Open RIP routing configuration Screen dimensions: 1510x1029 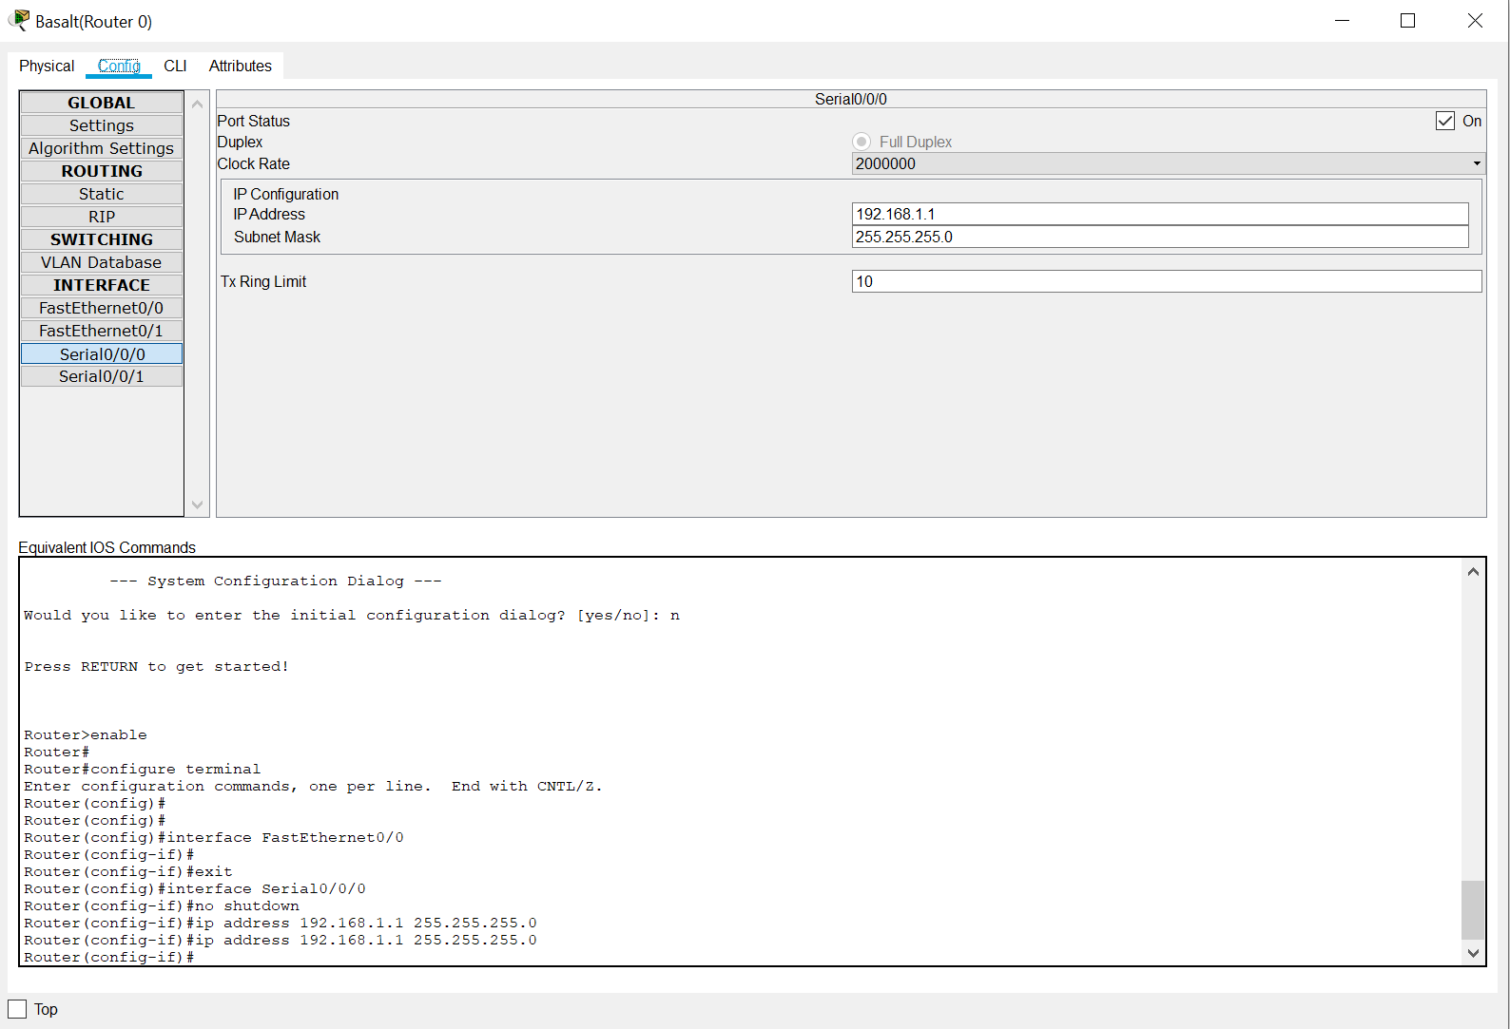[x=101, y=217]
